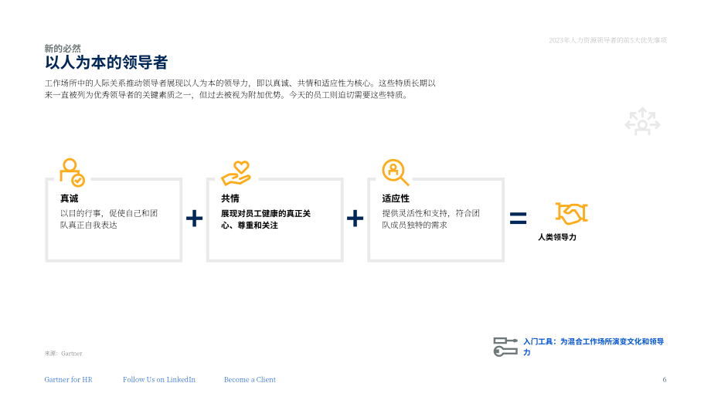Click the plus sign between 真诚 and 共情
This screenshot has height=400, width=711.
click(x=194, y=219)
